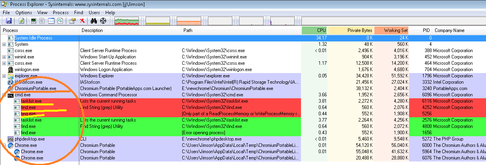The image size is (486, 165).
Task: Click the ChromiumPortable.exe launcher icon
Action: [x=11, y=88]
